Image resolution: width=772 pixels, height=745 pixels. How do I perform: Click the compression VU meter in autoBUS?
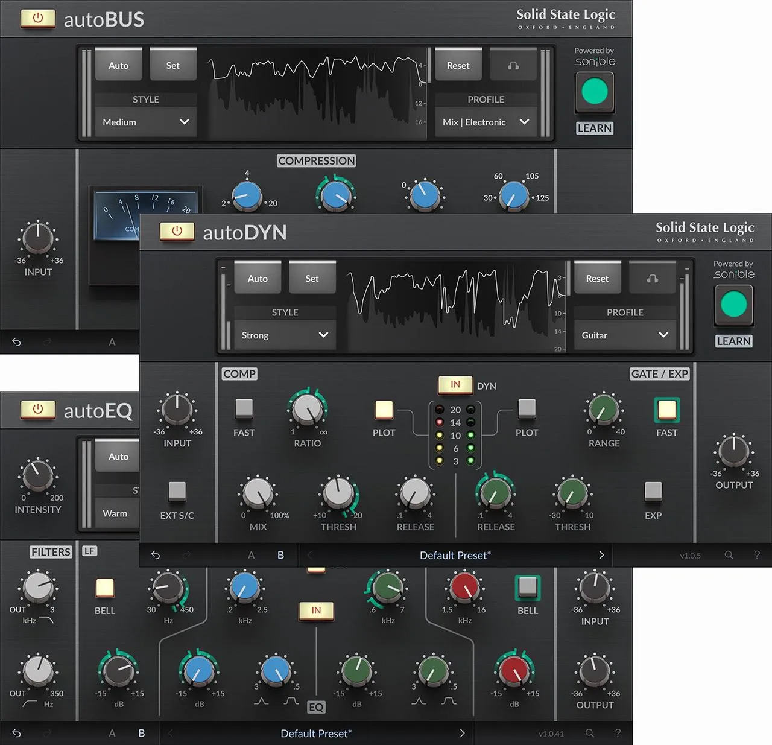tap(147, 215)
